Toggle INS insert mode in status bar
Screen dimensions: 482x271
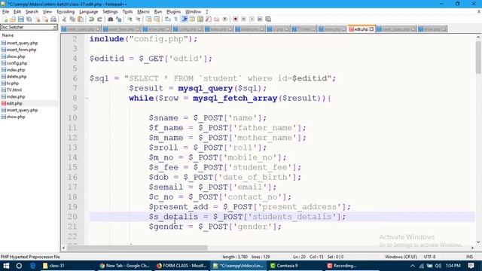tap(469, 257)
